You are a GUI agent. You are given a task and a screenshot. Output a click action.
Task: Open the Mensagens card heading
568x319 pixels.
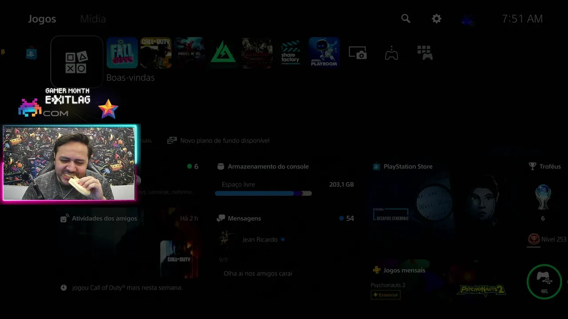pyautogui.click(x=244, y=218)
